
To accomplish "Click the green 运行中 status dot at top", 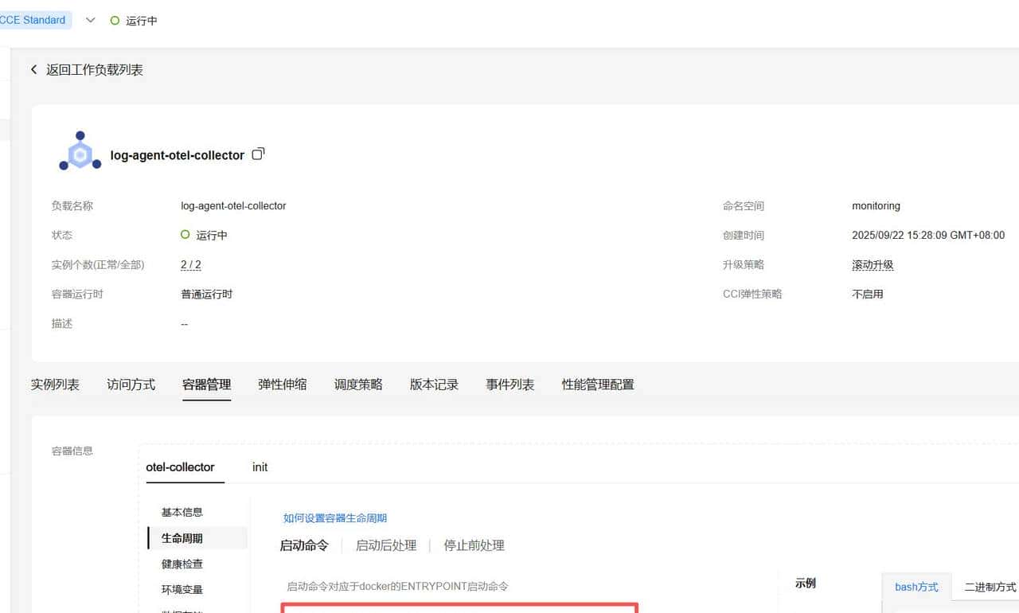I will point(116,21).
